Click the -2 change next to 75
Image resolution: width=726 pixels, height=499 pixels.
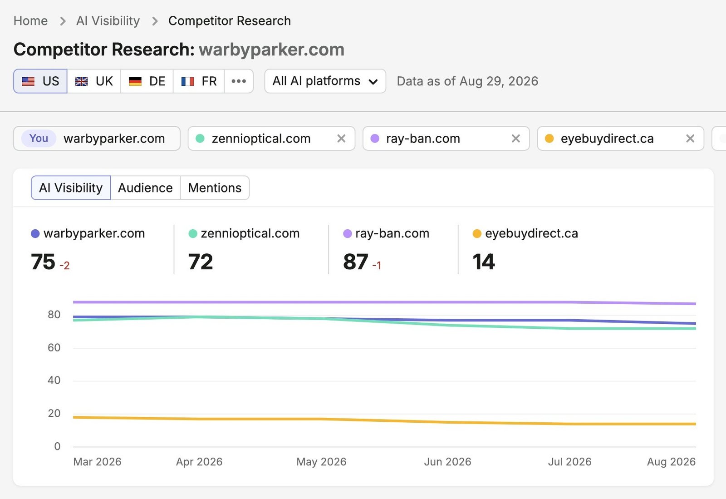64,266
